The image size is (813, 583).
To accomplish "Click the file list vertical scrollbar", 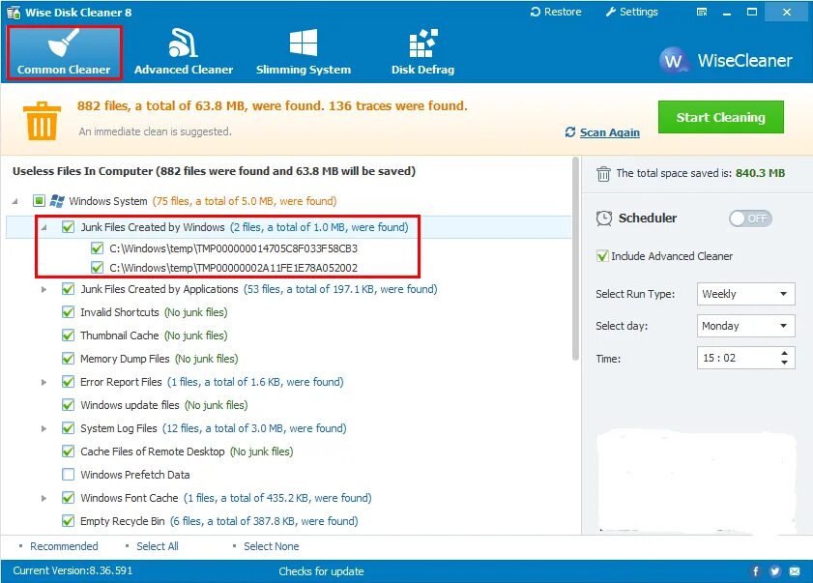I will (x=575, y=258).
